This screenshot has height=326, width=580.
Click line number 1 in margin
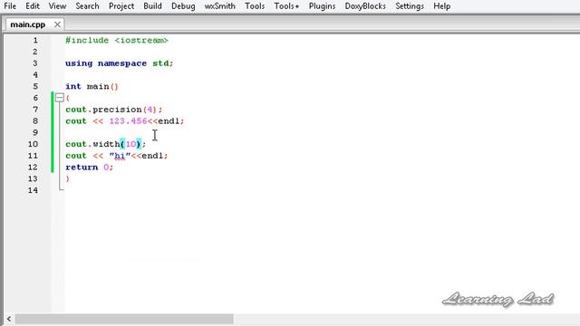[35, 40]
